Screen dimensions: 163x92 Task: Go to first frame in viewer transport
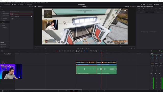(x=78, y=48)
